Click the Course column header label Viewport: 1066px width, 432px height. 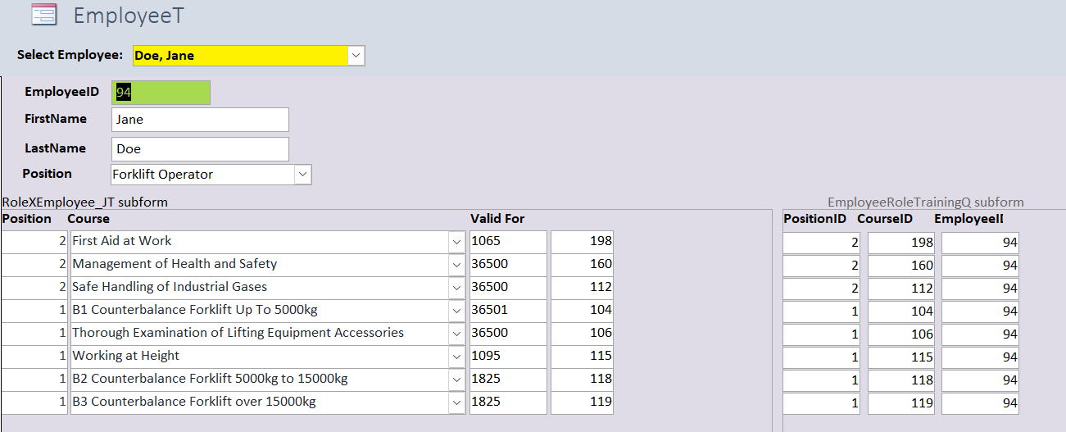88,219
